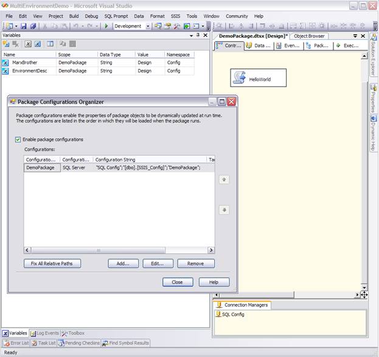Sort variables by the Data Type column header
Viewport: 379px width, 357px height.
point(116,55)
